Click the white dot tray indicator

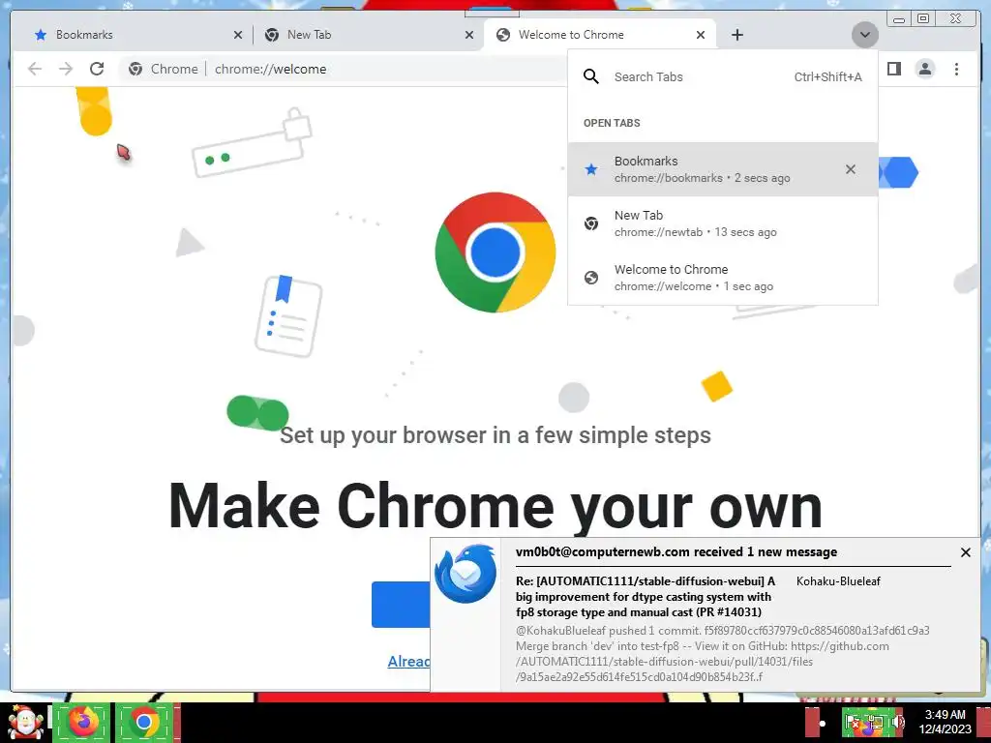(823, 724)
